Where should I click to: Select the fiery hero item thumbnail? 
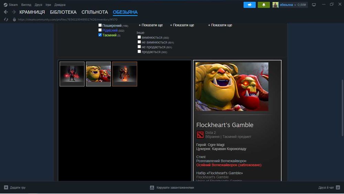click(x=125, y=74)
